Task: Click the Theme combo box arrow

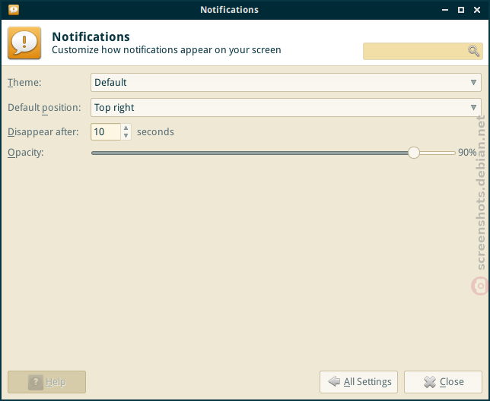Action: click(473, 82)
